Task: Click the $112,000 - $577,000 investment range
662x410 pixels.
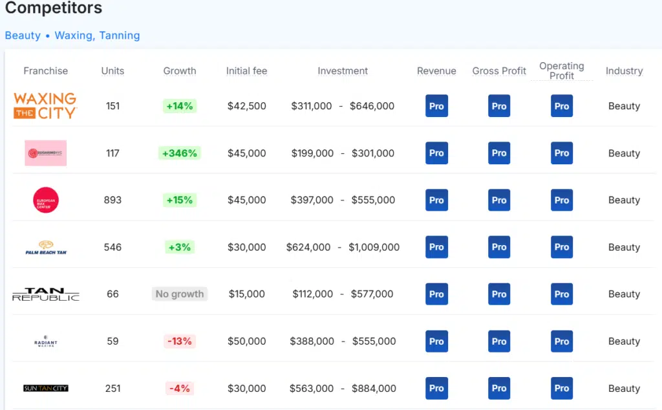Action: tap(343, 294)
